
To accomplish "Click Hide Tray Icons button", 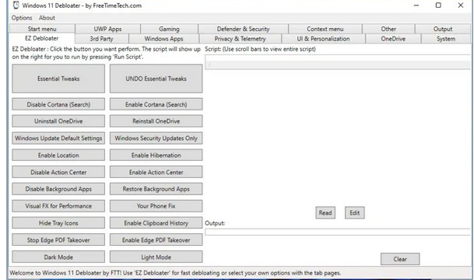I will tap(58, 223).
